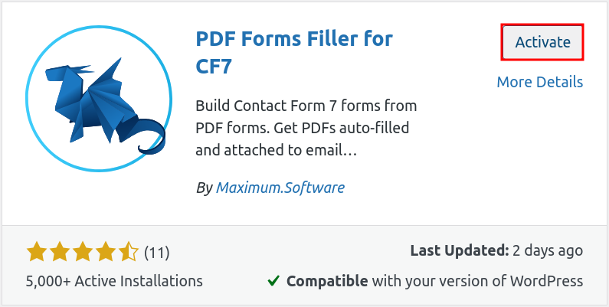Screen dimensions: 609x307
Task: Click the first rating star
Action: [x=35, y=251]
